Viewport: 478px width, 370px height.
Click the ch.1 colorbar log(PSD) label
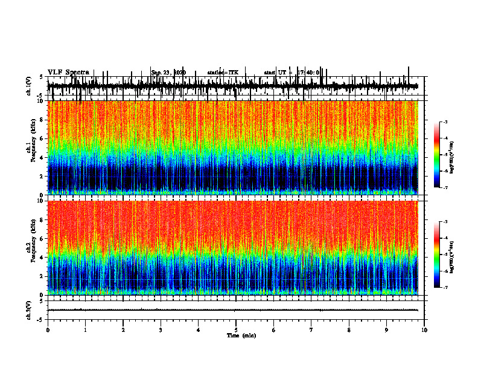coord(451,158)
